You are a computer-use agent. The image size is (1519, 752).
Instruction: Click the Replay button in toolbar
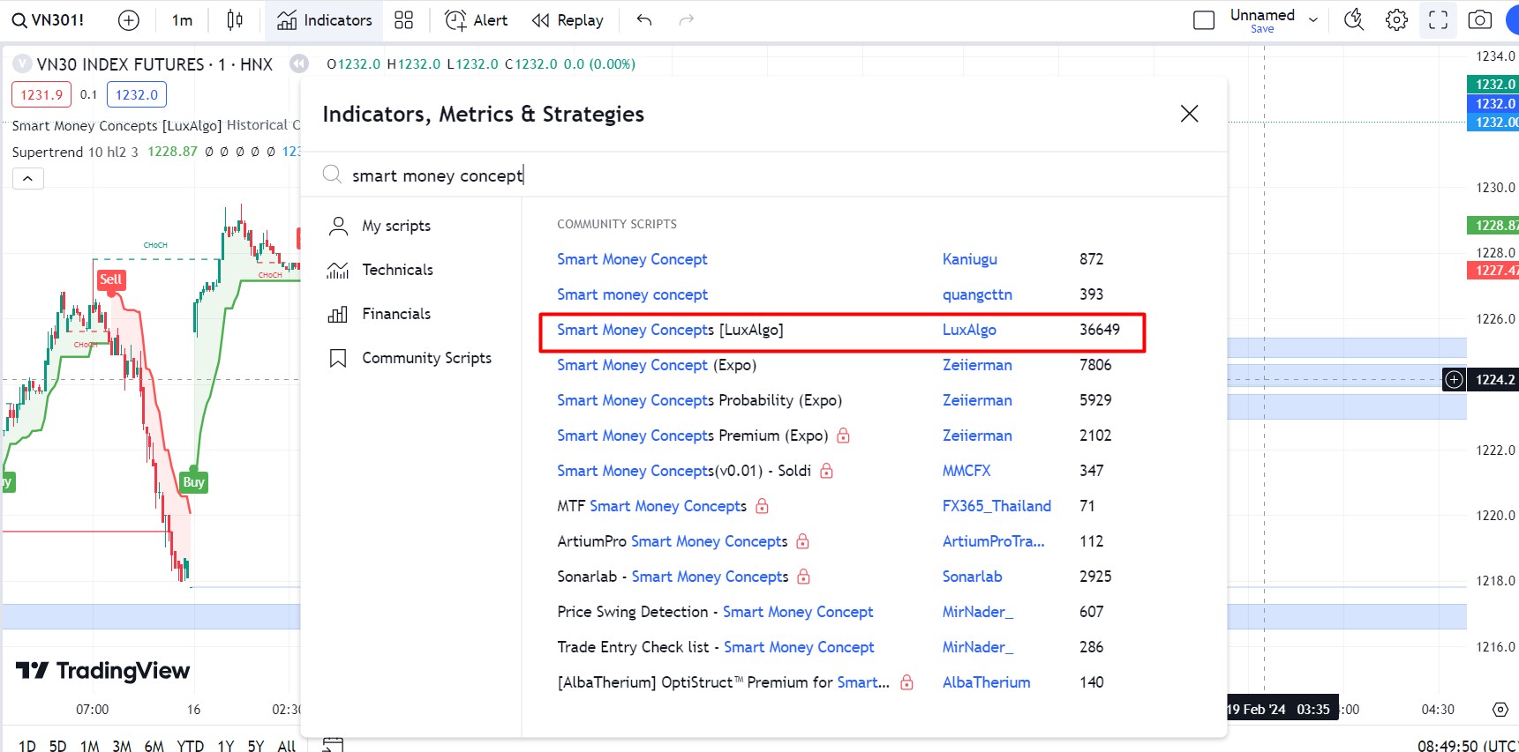568,20
